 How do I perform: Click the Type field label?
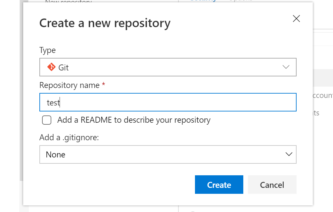coord(48,50)
